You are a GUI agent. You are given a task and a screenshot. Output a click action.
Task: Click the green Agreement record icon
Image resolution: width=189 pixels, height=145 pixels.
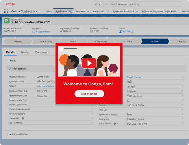[x=7, y=21]
